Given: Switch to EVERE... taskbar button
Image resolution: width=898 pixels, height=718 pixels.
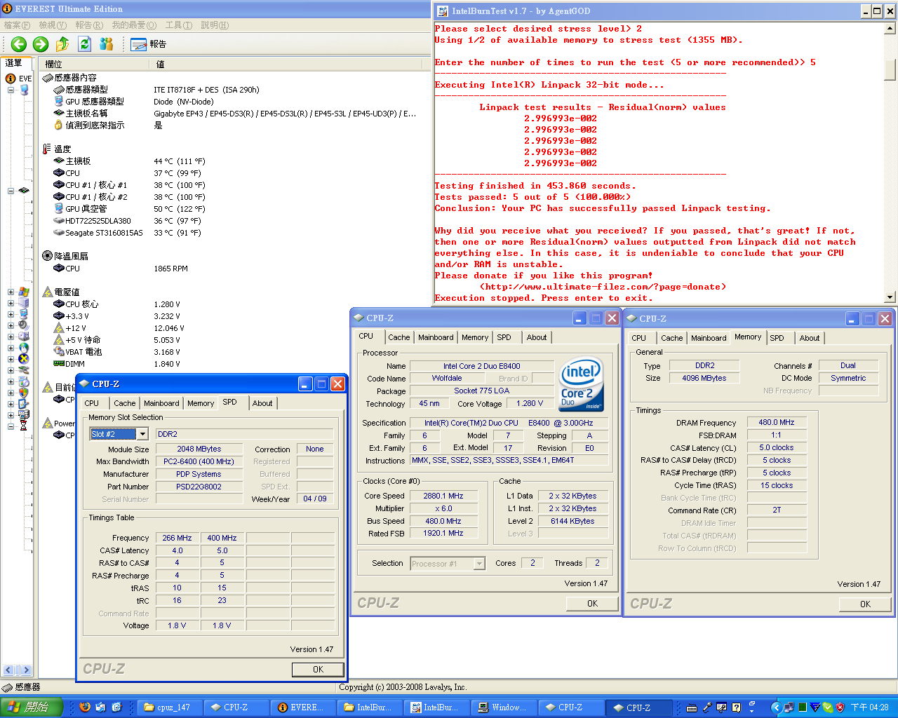Looking at the screenshot, I should [x=304, y=707].
